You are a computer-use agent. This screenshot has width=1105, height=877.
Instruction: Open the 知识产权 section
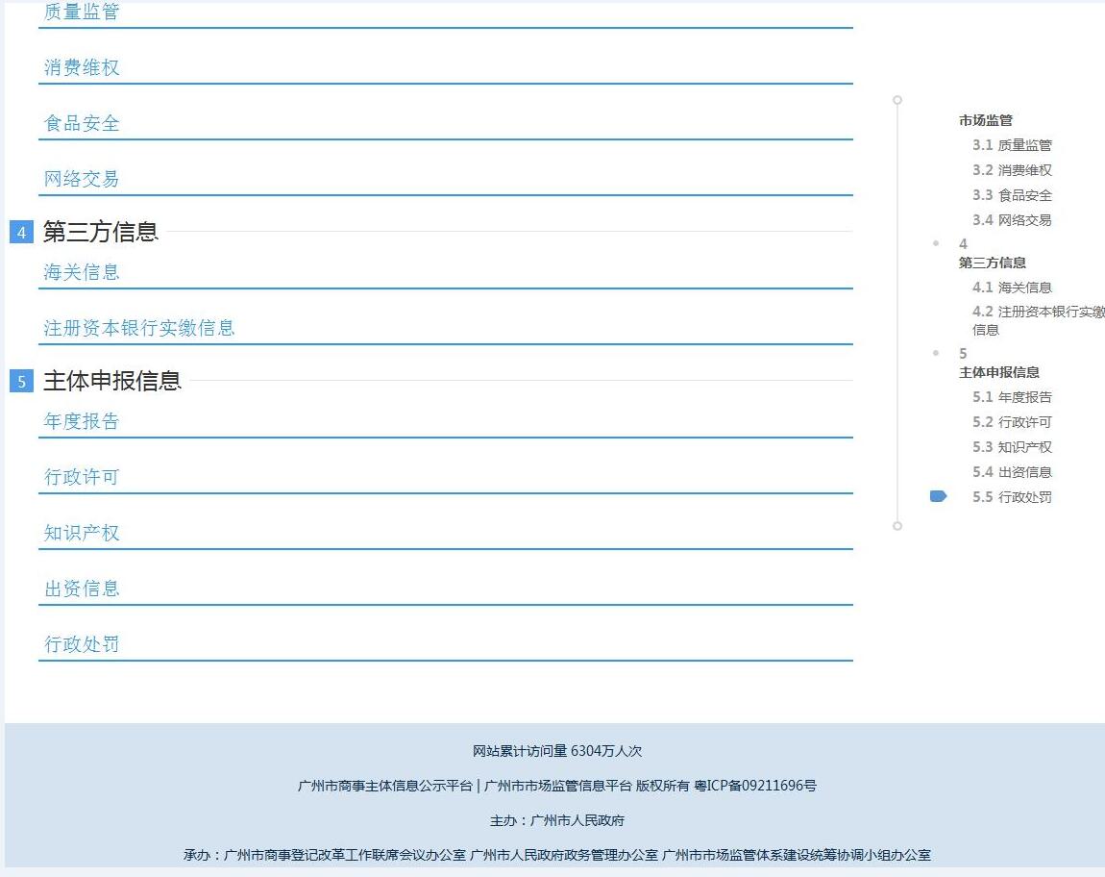pyautogui.click(x=81, y=533)
